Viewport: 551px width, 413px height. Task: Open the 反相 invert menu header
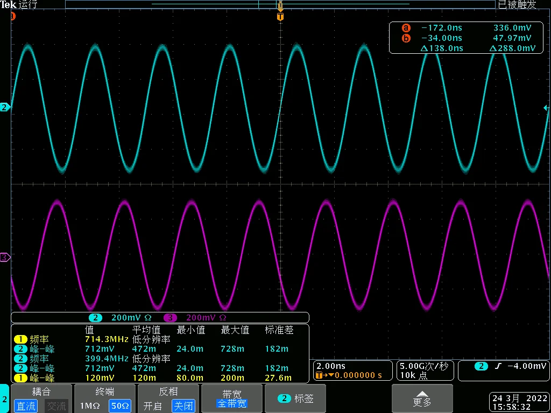coord(168,391)
